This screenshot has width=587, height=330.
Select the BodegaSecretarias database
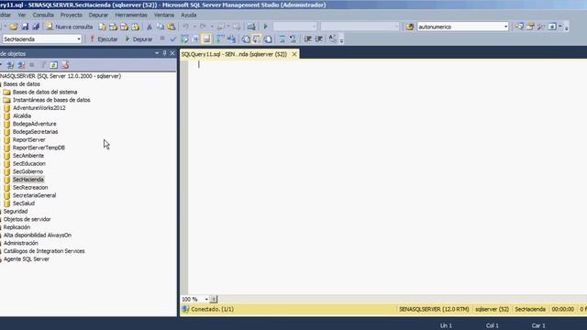point(35,132)
